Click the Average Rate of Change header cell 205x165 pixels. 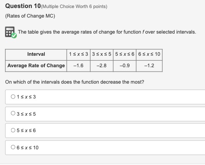pyautogui.click(x=36, y=66)
